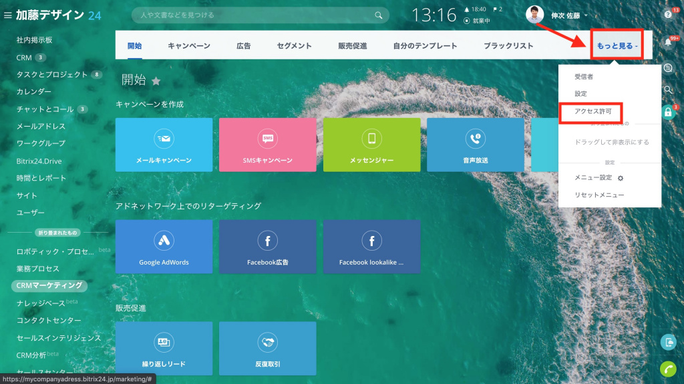The height and width of the screenshot is (384, 684).
Task: Open the notifications bell icon
Action: tap(668, 43)
